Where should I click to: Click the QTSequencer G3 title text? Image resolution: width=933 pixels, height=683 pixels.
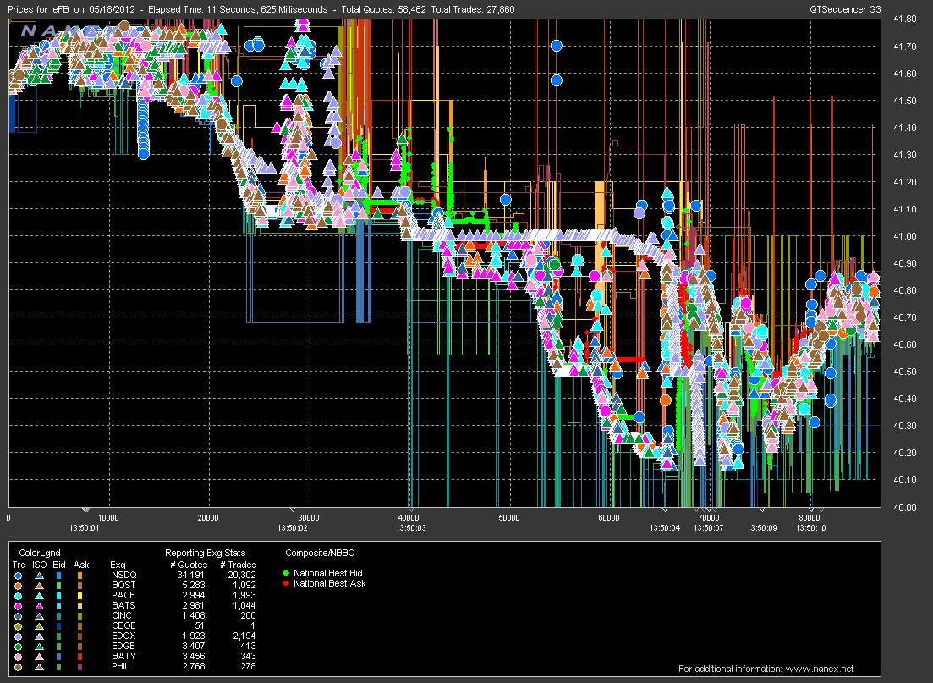pyautogui.click(x=846, y=9)
